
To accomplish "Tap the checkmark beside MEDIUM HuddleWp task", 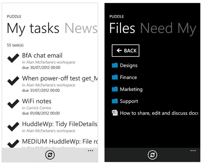I will click(x=13, y=144).
